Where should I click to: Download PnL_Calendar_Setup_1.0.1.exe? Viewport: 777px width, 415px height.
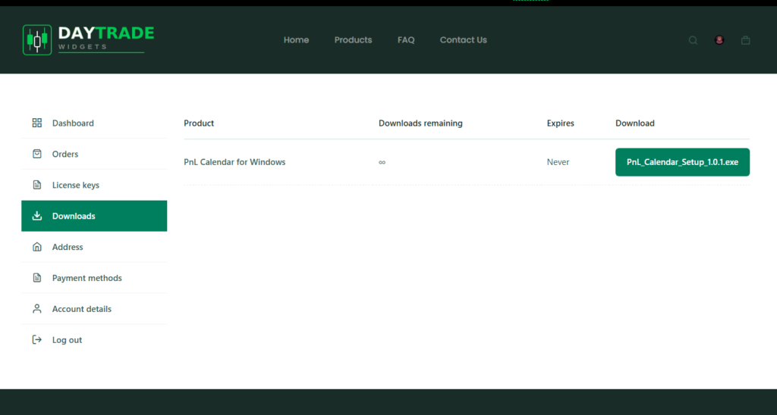tap(682, 162)
